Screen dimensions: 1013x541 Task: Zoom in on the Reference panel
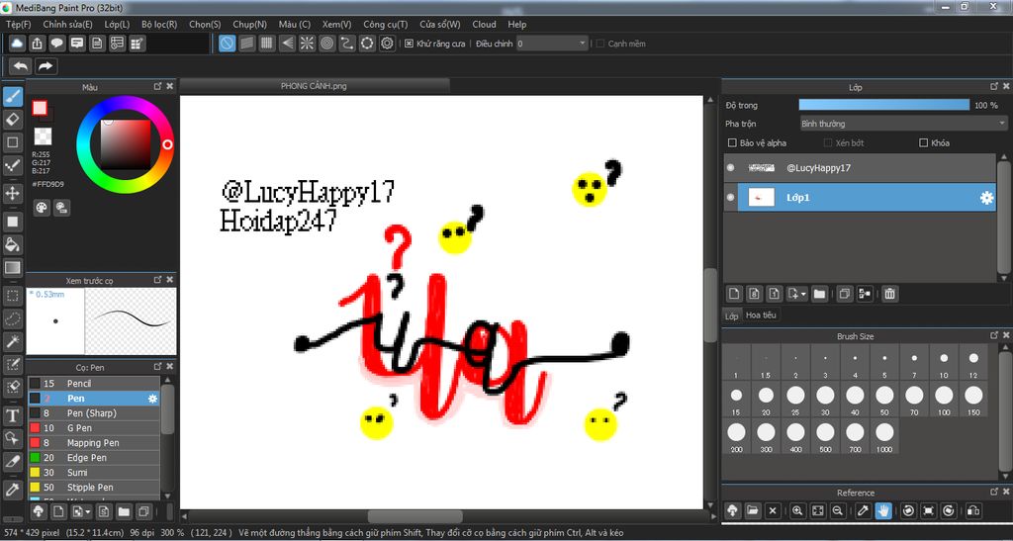(797, 510)
